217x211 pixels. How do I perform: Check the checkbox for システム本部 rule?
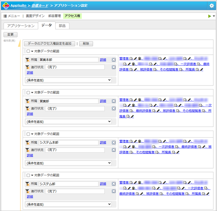point(28,134)
